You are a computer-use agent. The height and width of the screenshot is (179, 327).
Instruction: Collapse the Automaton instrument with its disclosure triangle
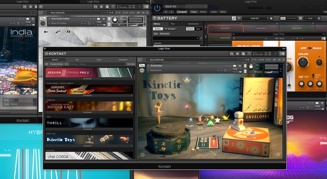click(x=148, y=65)
